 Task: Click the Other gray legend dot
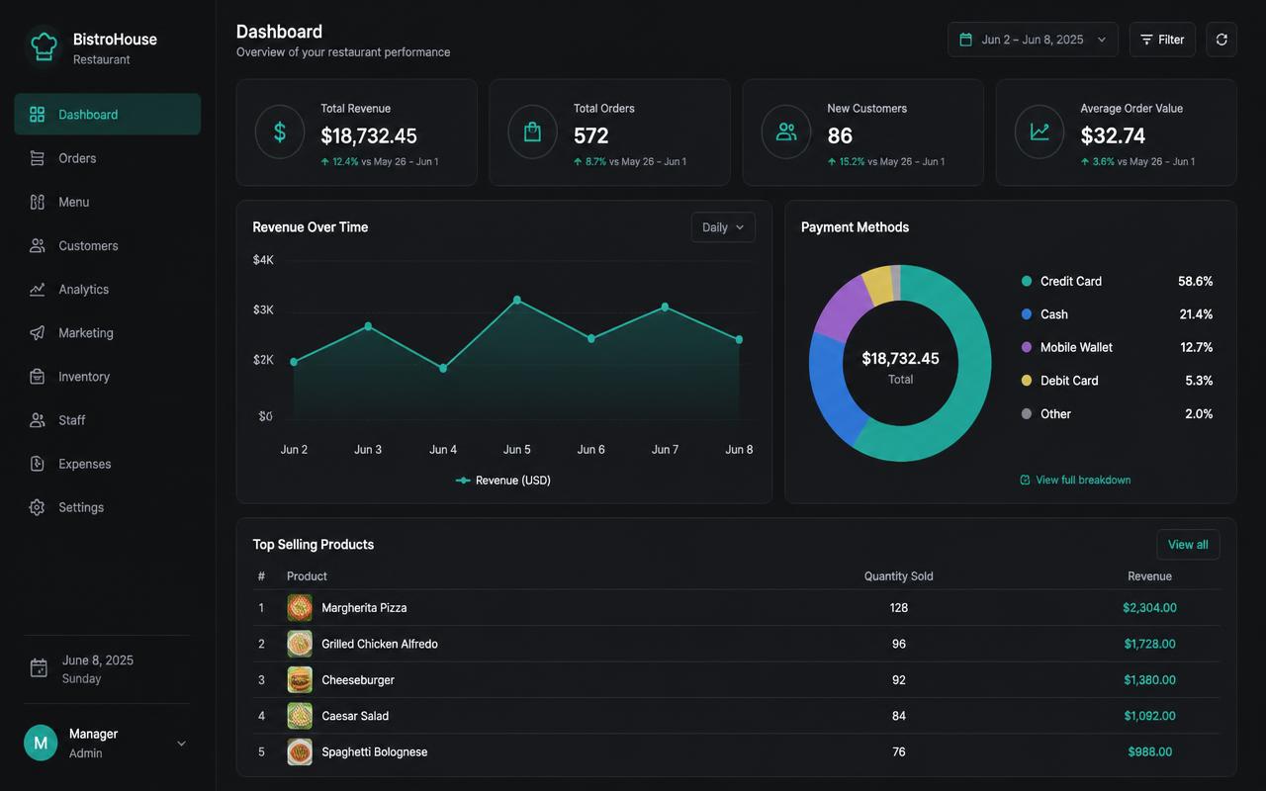[x=1027, y=414]
